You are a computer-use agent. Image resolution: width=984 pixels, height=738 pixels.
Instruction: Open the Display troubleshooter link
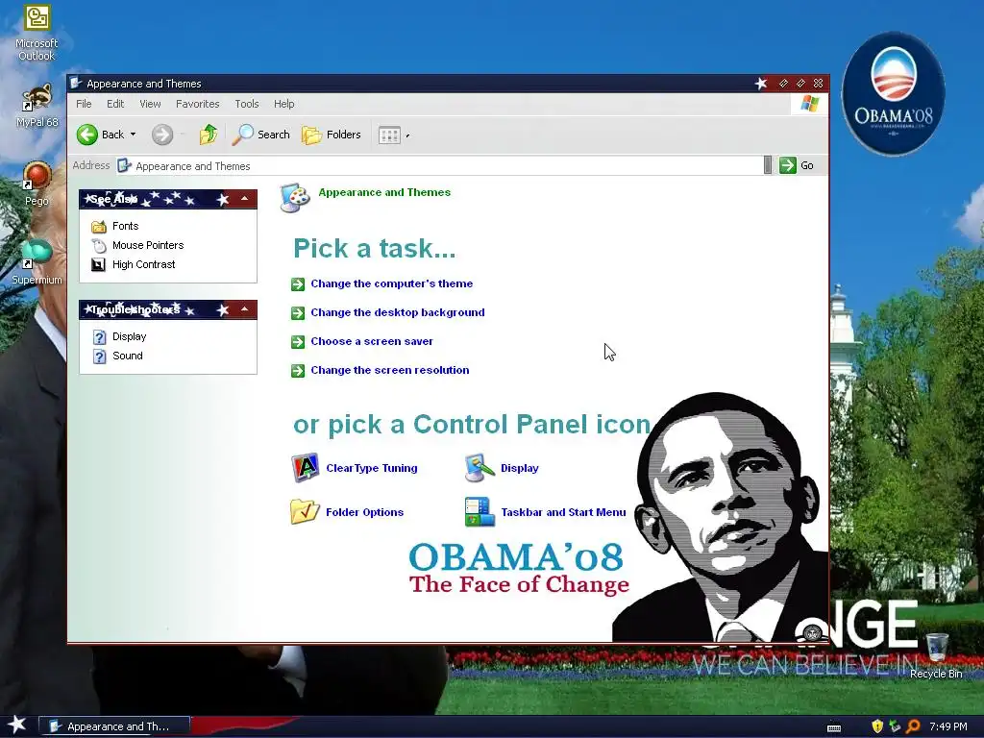coord(130,336)
